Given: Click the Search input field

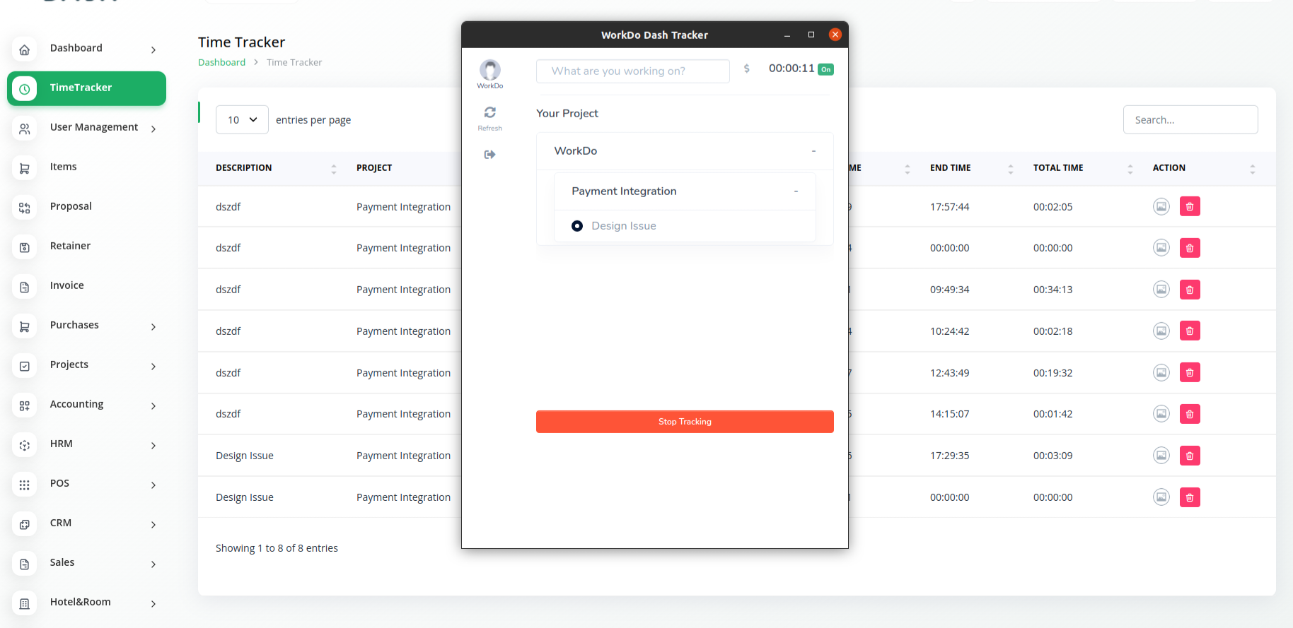Looking at the screenshot, I should pyautogui.click(x=1190, y=119).
